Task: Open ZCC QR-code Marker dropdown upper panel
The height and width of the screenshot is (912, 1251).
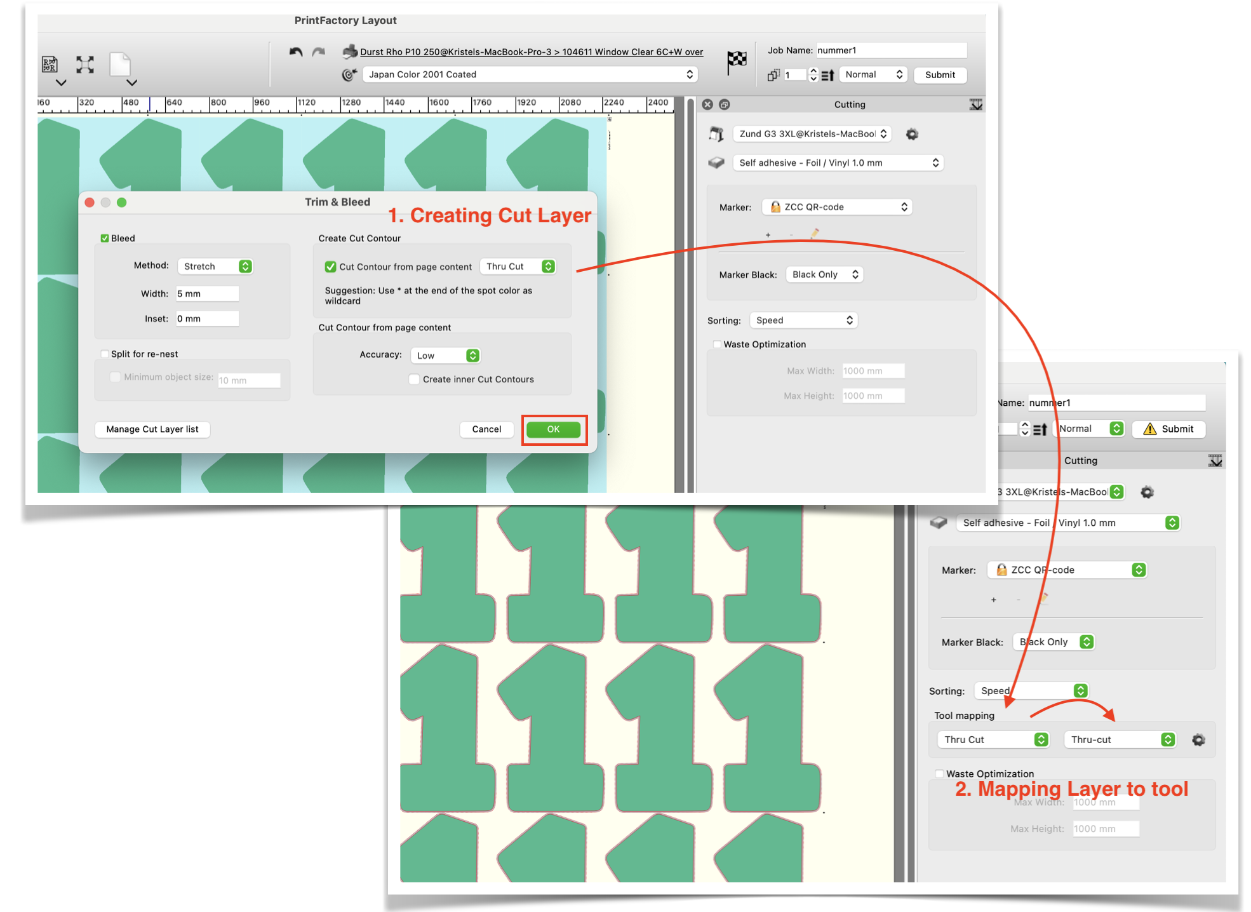Action: 837,207
